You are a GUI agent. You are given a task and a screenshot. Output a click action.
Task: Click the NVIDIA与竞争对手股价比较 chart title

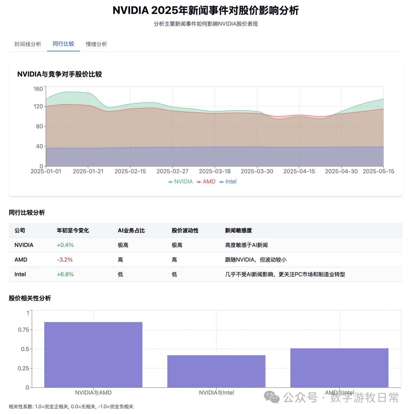[x=60, y=74]
